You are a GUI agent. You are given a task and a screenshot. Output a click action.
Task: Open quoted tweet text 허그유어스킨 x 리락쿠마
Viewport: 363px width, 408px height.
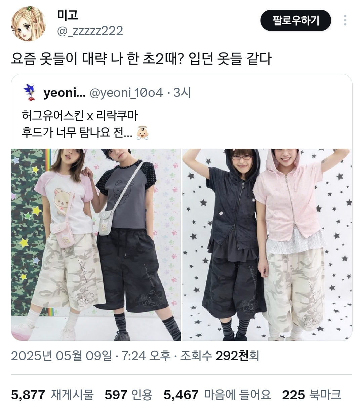[80, 116]
